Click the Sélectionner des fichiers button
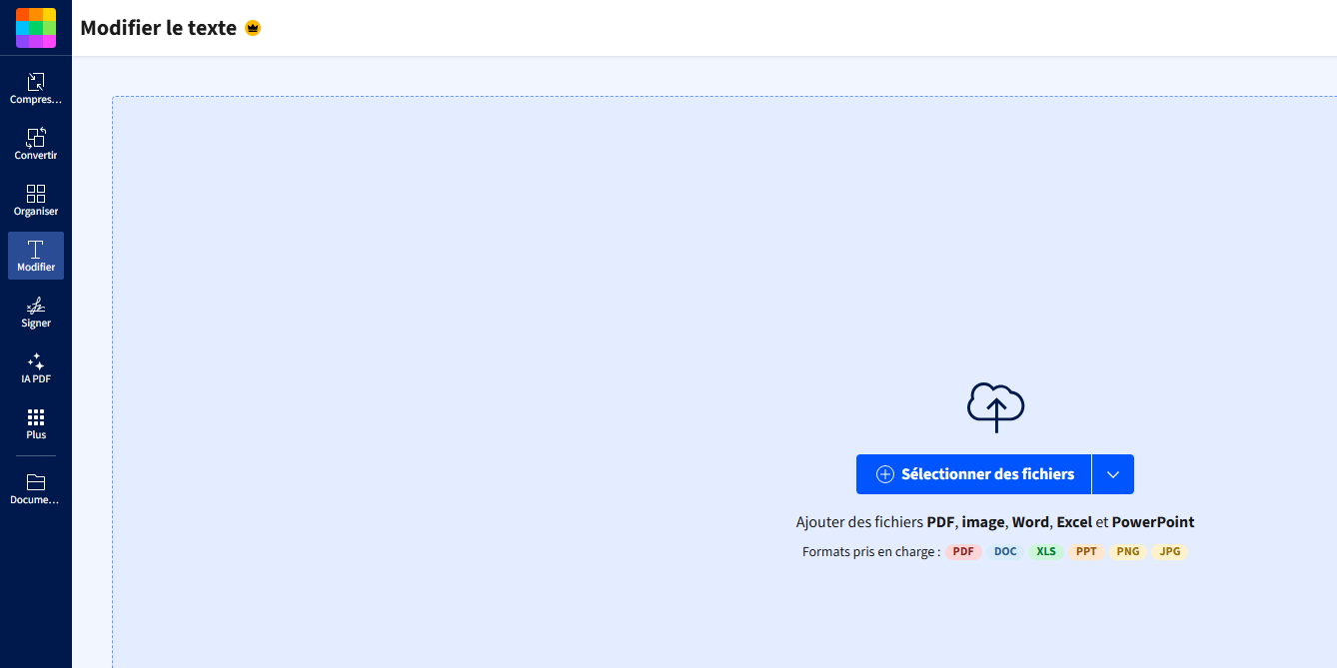Image resolution: width=1337 pixels, height=668 pixels. [972, 473]
